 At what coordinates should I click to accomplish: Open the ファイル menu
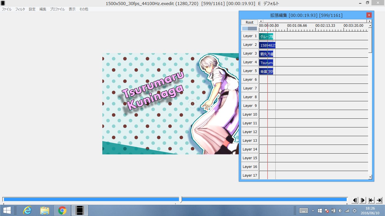[x=7, y=9]
